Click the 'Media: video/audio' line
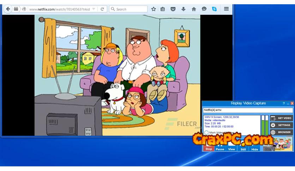295x171 pixels. [215, 120]
